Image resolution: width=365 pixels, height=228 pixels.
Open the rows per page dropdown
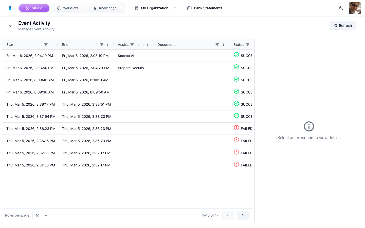[x=40, y=215]
